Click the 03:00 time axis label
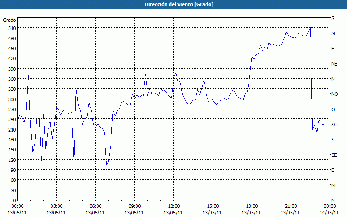Image resolution: width=347 pixels, height=217 pixels. click(x=57, y=207)
